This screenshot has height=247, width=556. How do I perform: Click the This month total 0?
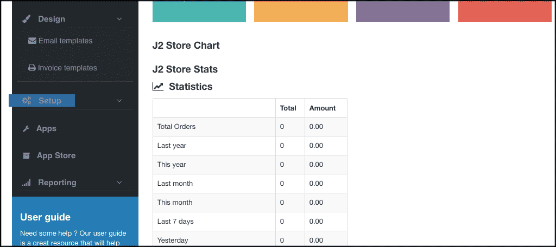click(282, 203)
